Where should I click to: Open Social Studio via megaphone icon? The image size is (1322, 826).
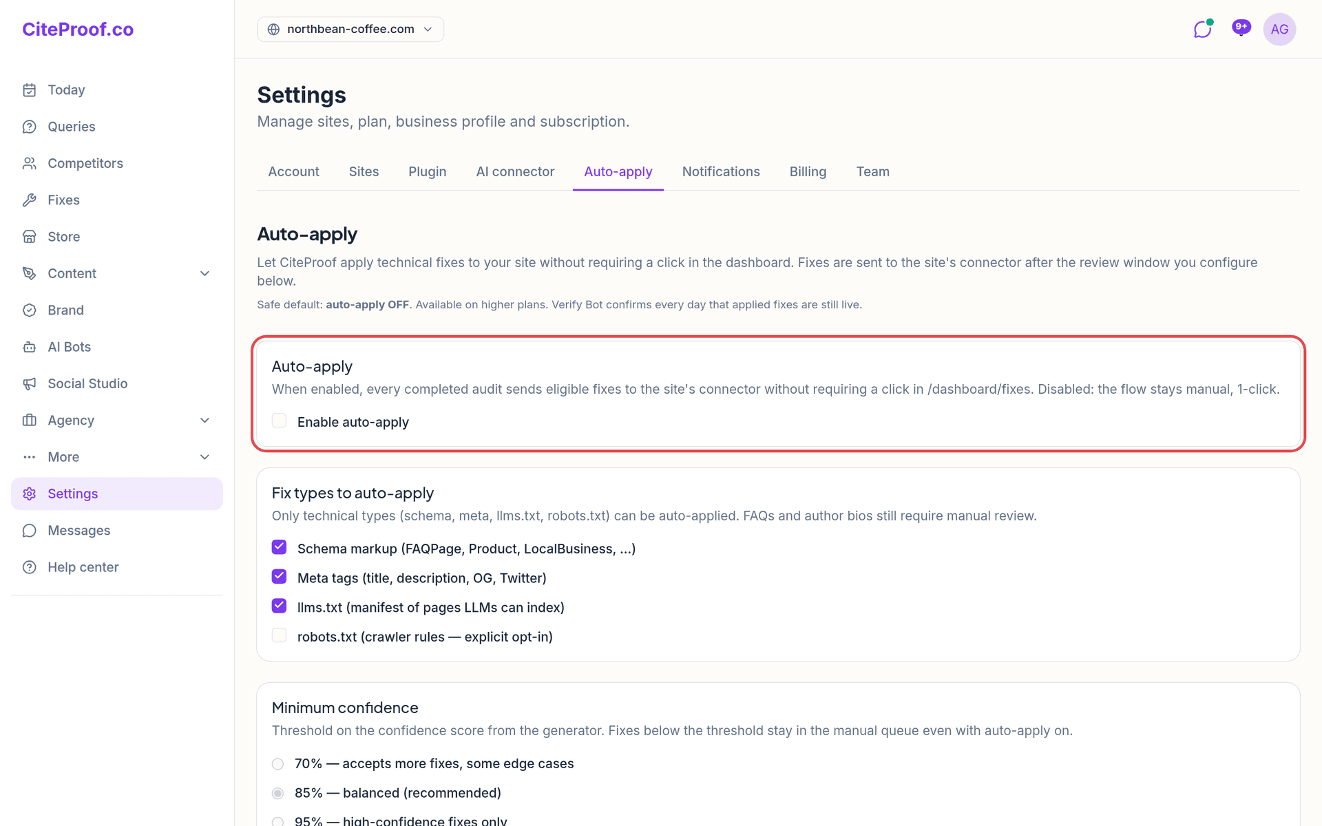29,383
